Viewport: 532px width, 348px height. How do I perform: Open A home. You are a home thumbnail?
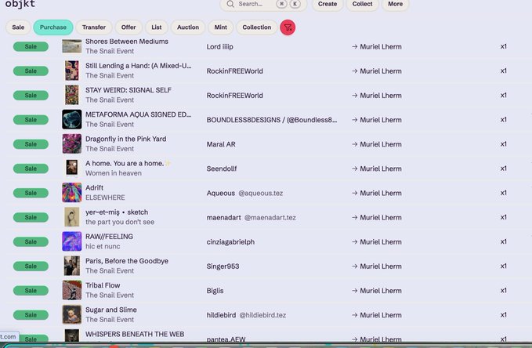click(x=72, y=169)
